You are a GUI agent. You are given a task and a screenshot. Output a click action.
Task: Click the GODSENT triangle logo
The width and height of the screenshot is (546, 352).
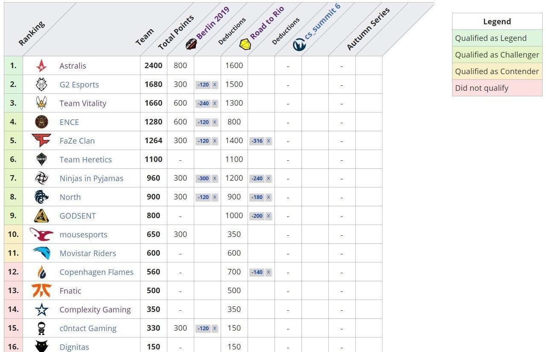[41, 216]
